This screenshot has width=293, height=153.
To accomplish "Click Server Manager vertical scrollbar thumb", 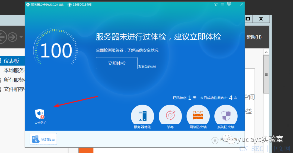I will 266,74.
